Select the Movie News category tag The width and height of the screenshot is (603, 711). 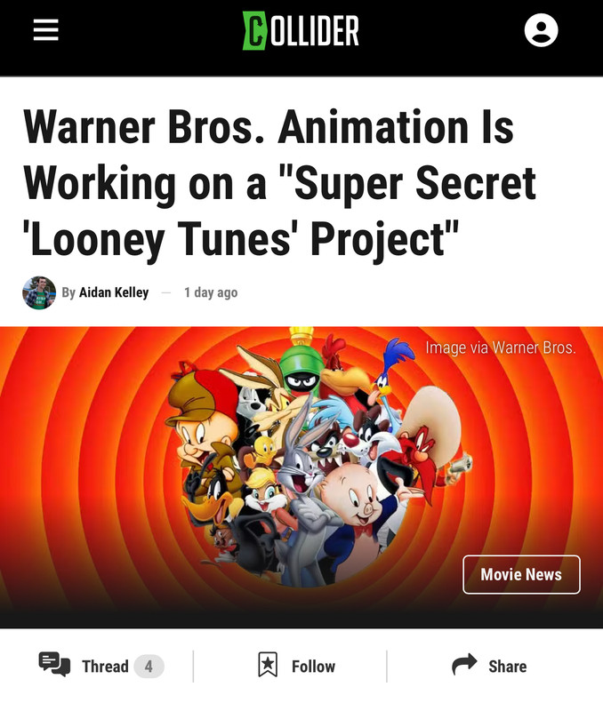coord(521,574)
